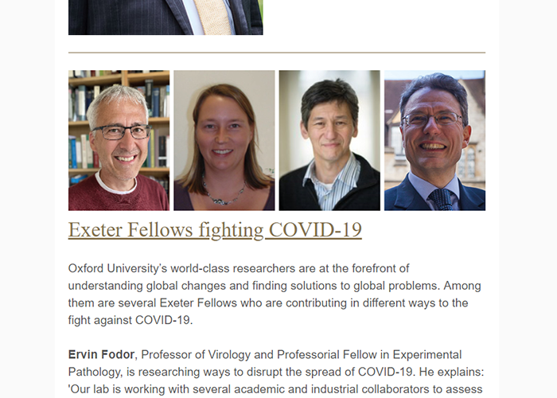Click the horizontal divider line above the portraits
This screenshot has width=557, height=398.
click(x=277, y=53)
